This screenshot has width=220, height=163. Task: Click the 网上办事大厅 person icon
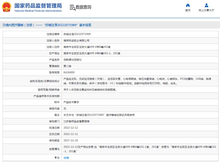pyautogui.click(x=206, y=5)
